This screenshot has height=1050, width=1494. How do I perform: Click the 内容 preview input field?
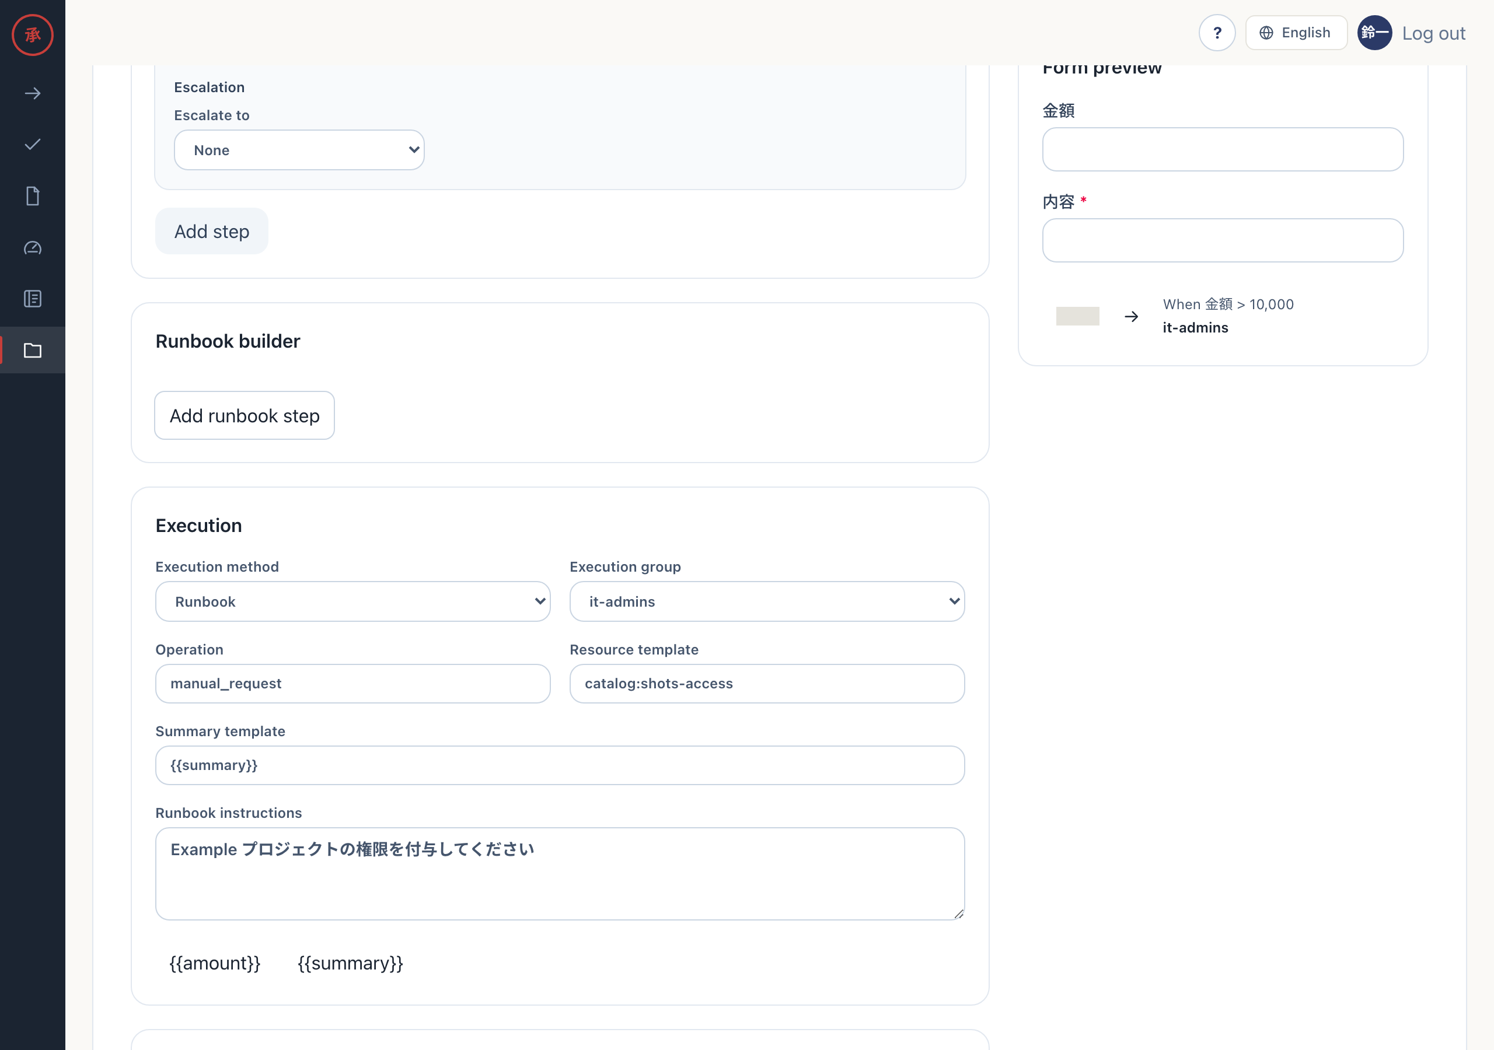coord(1223,240)
